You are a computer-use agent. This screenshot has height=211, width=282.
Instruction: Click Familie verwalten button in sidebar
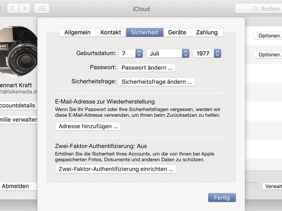click(18, 120)
